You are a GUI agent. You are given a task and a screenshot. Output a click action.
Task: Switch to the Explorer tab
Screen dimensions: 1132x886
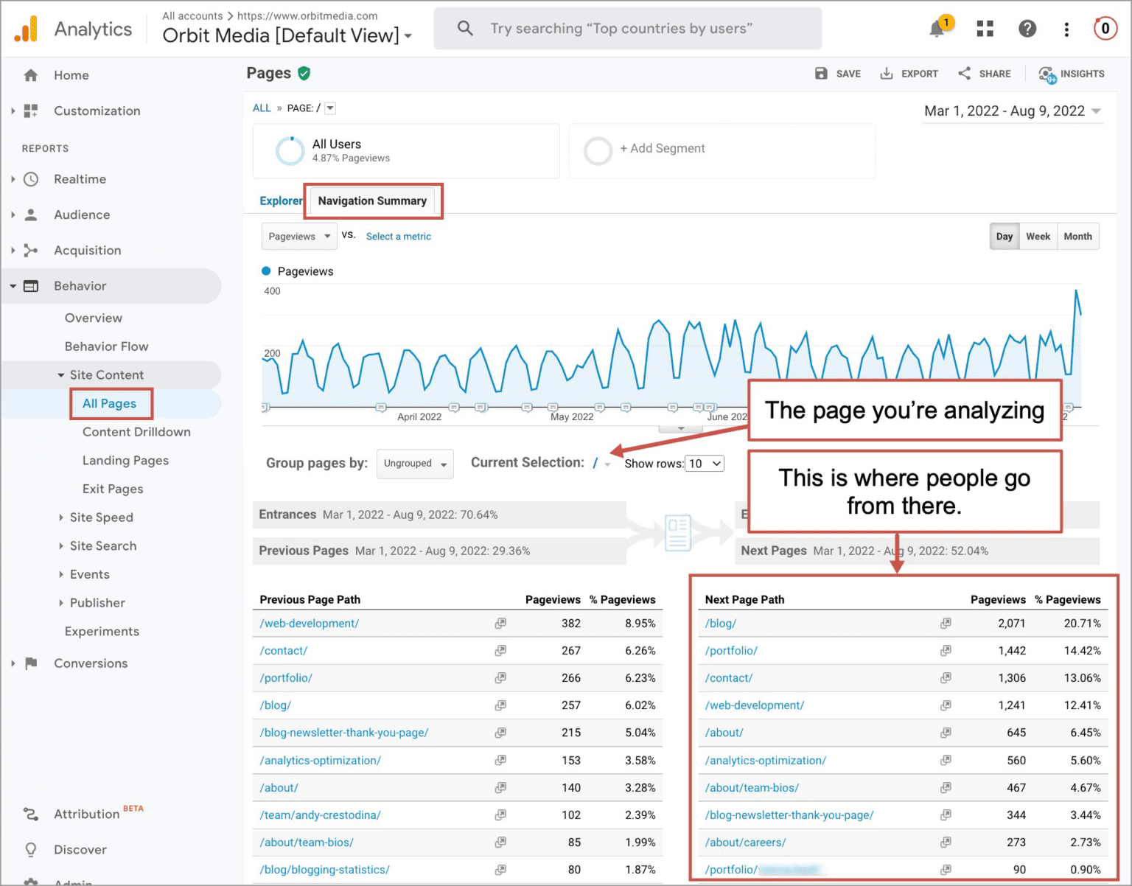(x=281, y=200)
